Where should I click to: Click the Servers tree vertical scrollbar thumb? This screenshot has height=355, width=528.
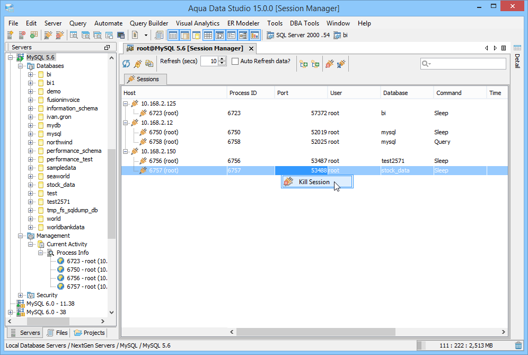[x=111, y=194]
